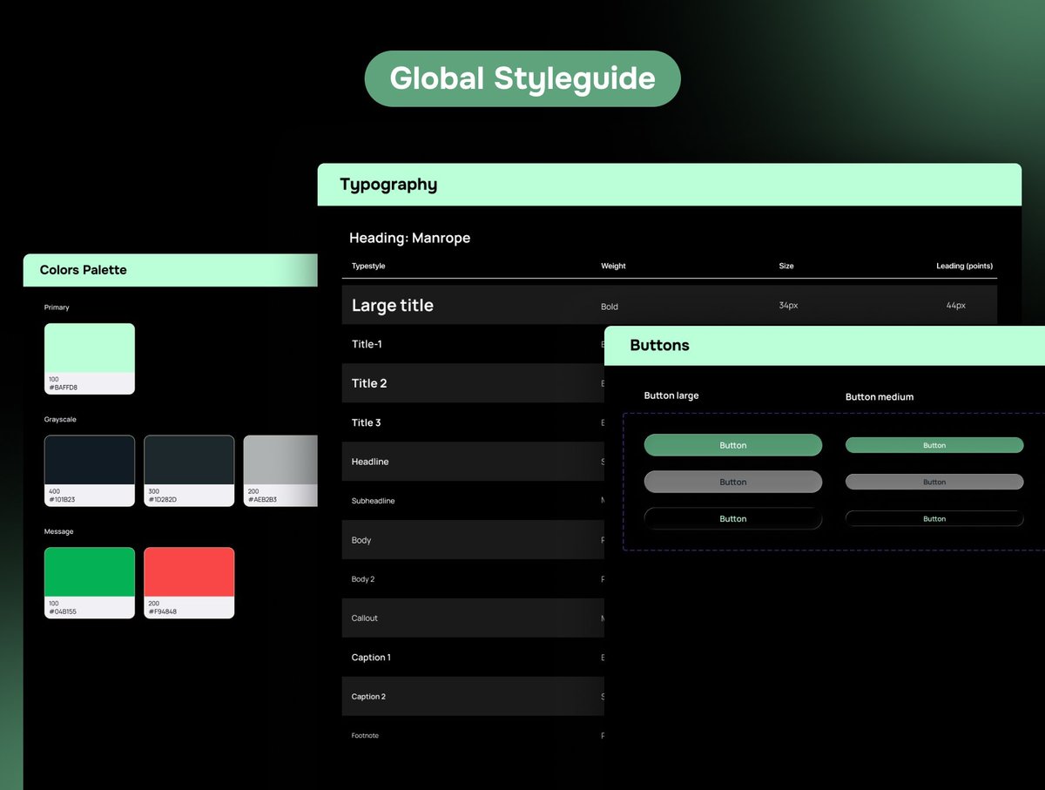Click the medium green Button

tap(934, 445)
